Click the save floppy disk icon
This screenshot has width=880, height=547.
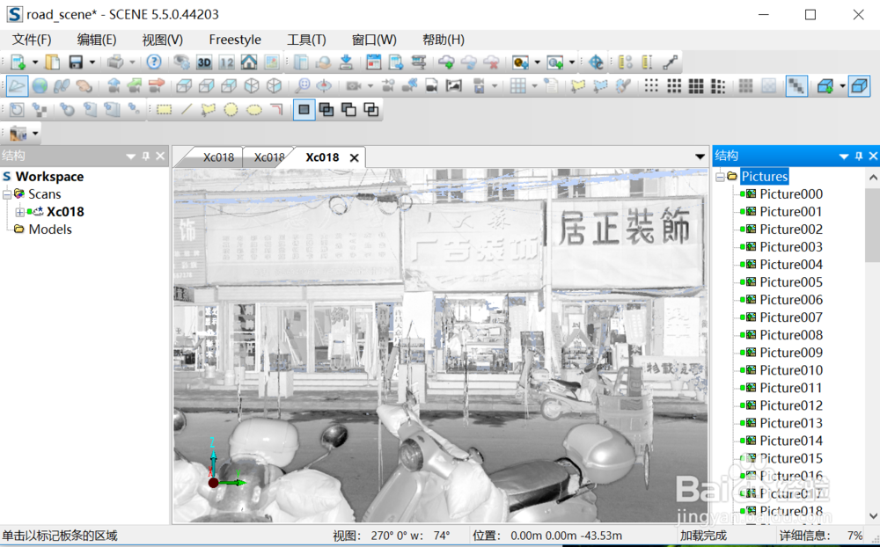76,62
